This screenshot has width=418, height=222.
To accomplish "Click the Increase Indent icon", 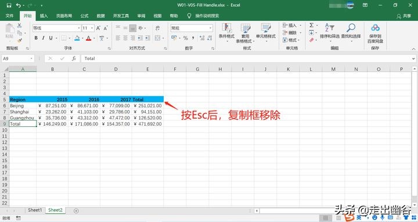I will (147, 38).
